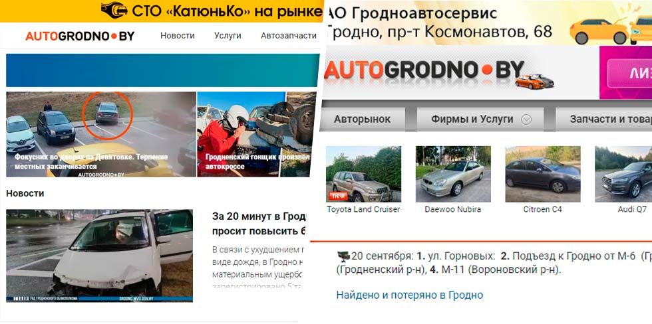652x324 pixels.
Task: Open the Услуги menu item
Action: coord(228,36)
